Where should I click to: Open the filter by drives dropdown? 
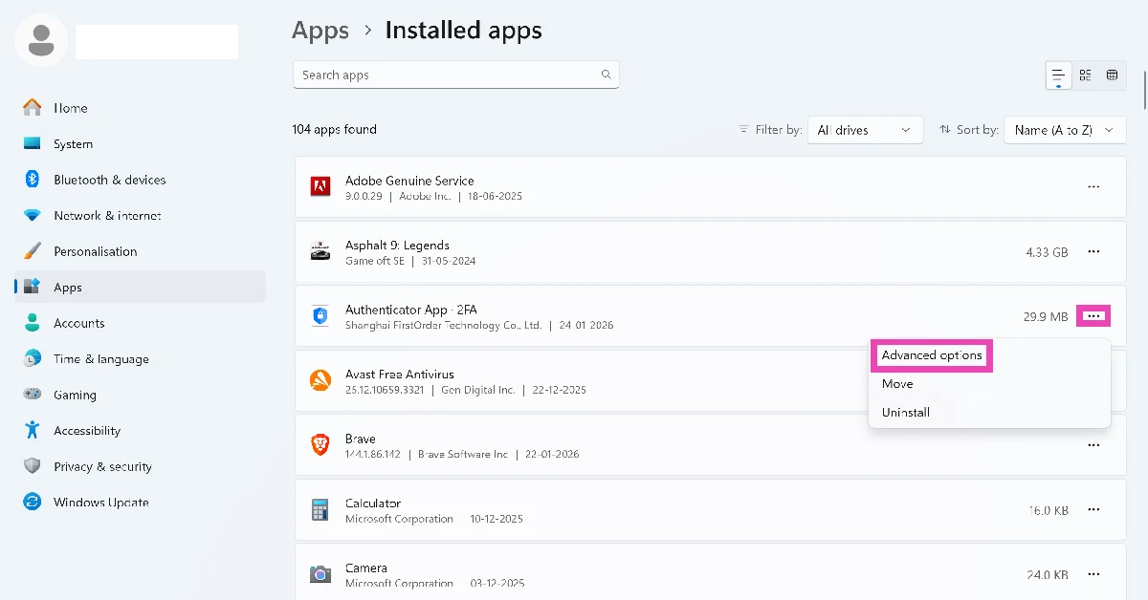tap(865, 129)
